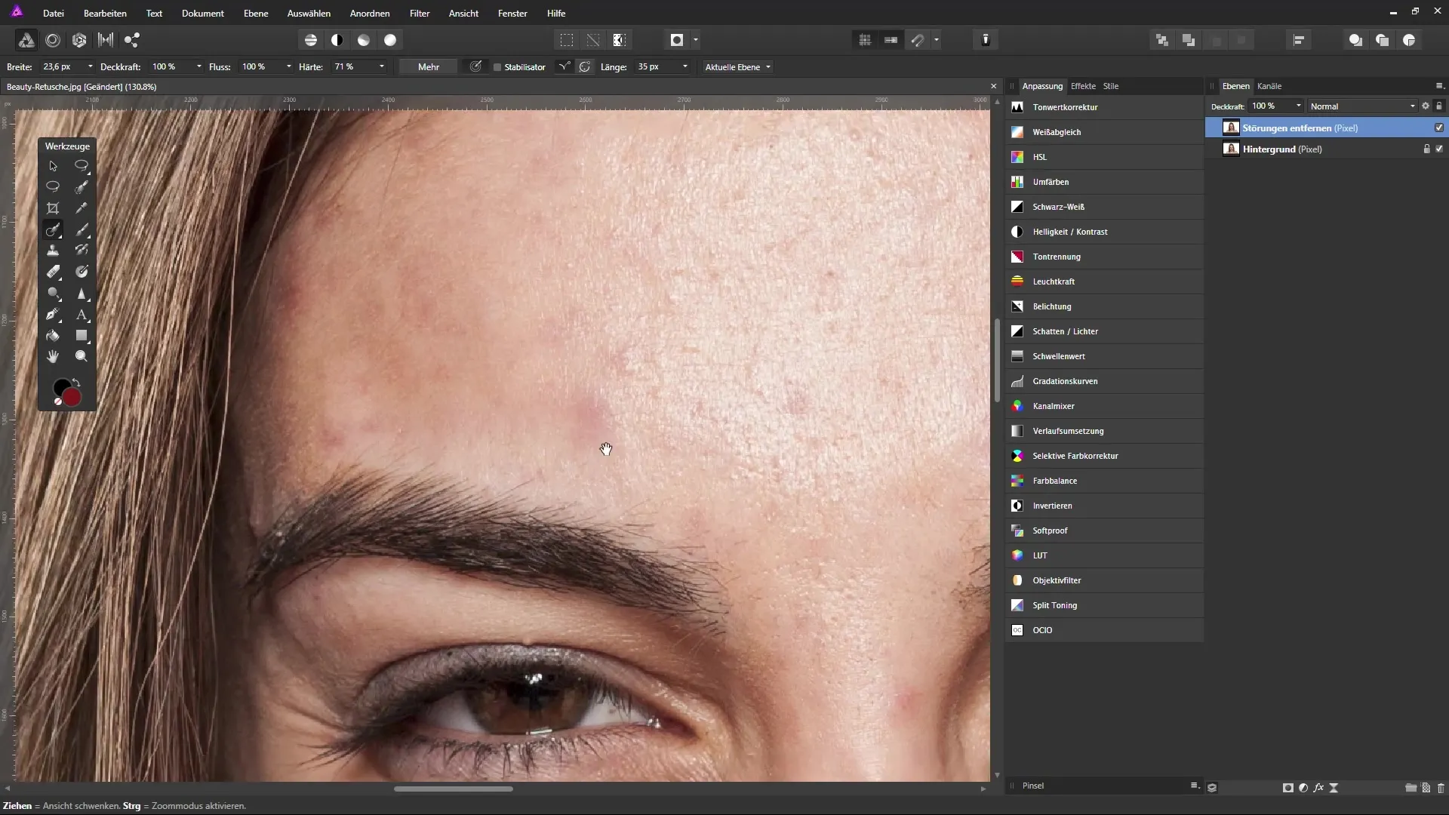Select the Move tool arrow in Werkzeuge
Viewport: 1449px width, 815px height.
click(x=53, y=166)
